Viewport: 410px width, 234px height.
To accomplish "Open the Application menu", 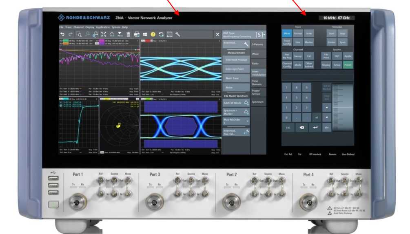I will click(103, 27).
